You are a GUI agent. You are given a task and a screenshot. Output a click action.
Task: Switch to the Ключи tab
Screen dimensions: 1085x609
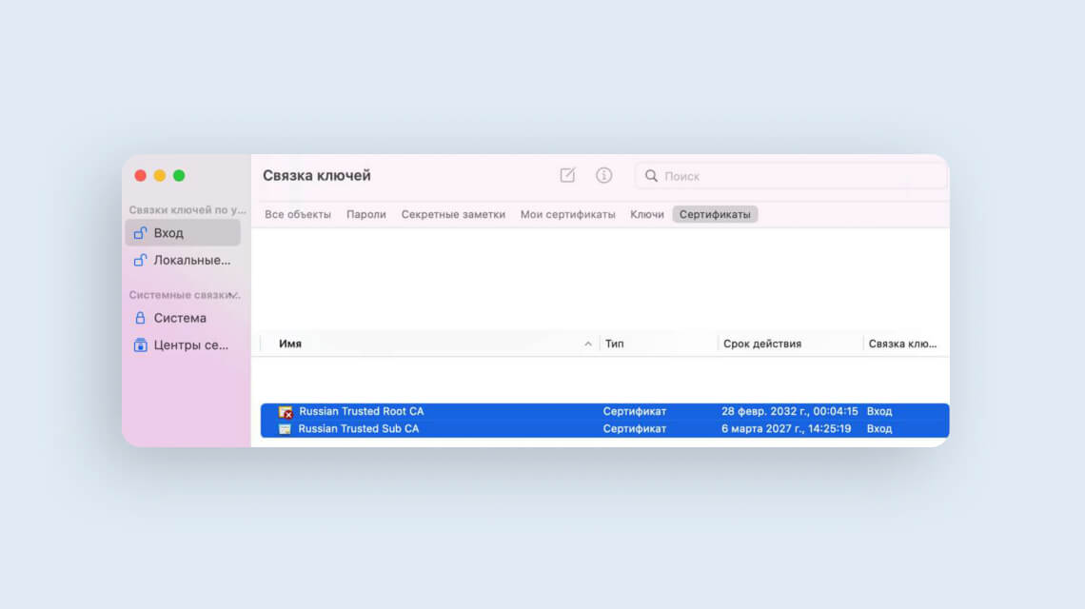(x=647, y=214)
